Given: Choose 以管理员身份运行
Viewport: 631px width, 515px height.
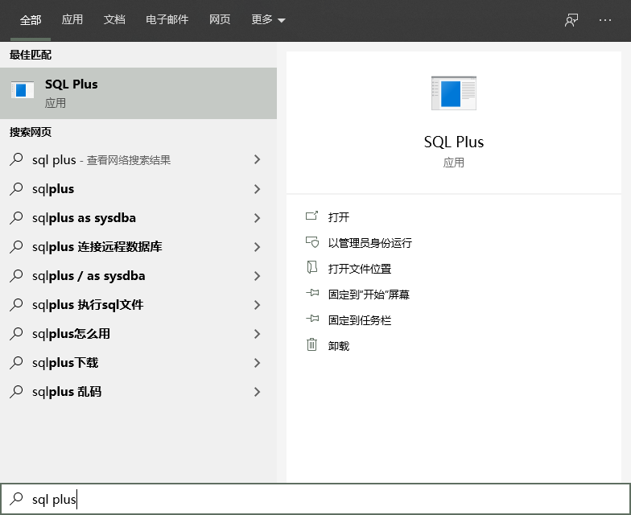Looking at the screenshot, I should 370,243.
